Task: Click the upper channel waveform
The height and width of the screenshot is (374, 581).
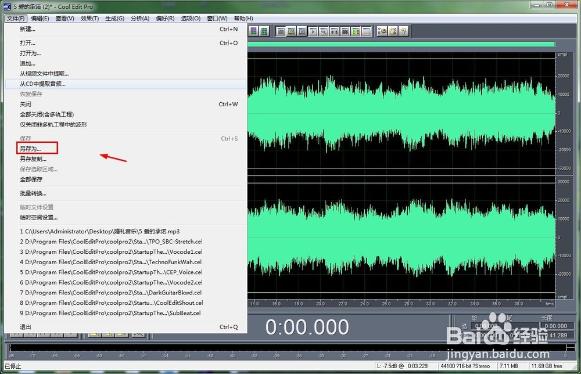Action: pos(401,113)
